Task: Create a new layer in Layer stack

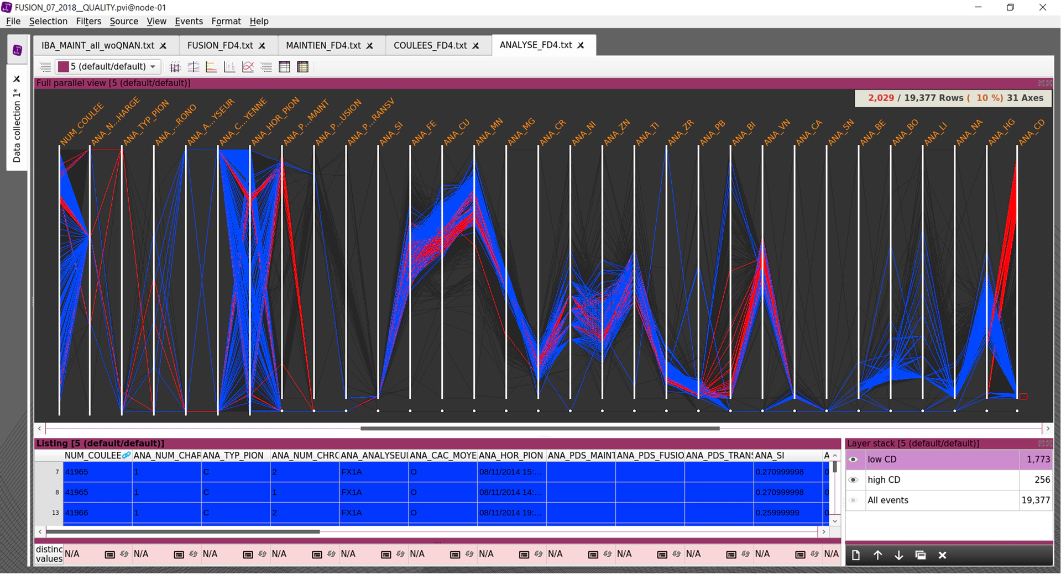Action: click(x=856, y=555)
